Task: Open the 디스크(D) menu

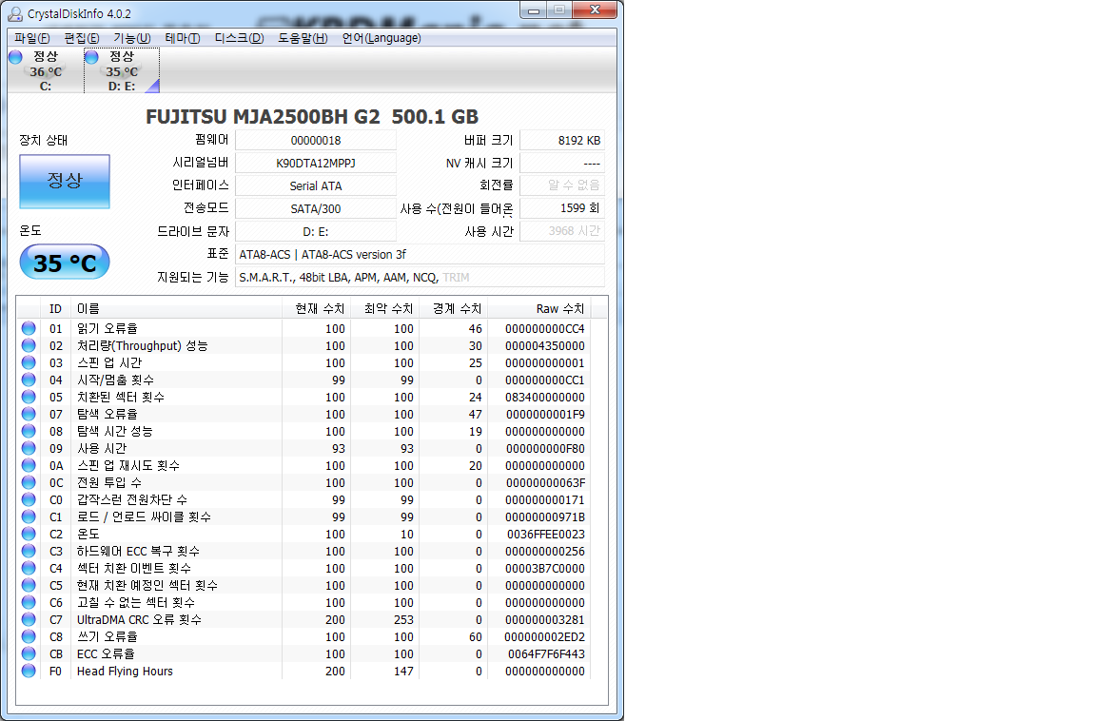Action: pos(239,38)
